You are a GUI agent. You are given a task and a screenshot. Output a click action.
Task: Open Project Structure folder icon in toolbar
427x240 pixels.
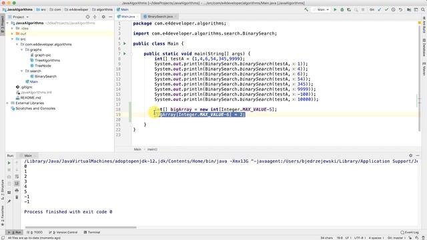pos(409,9)
